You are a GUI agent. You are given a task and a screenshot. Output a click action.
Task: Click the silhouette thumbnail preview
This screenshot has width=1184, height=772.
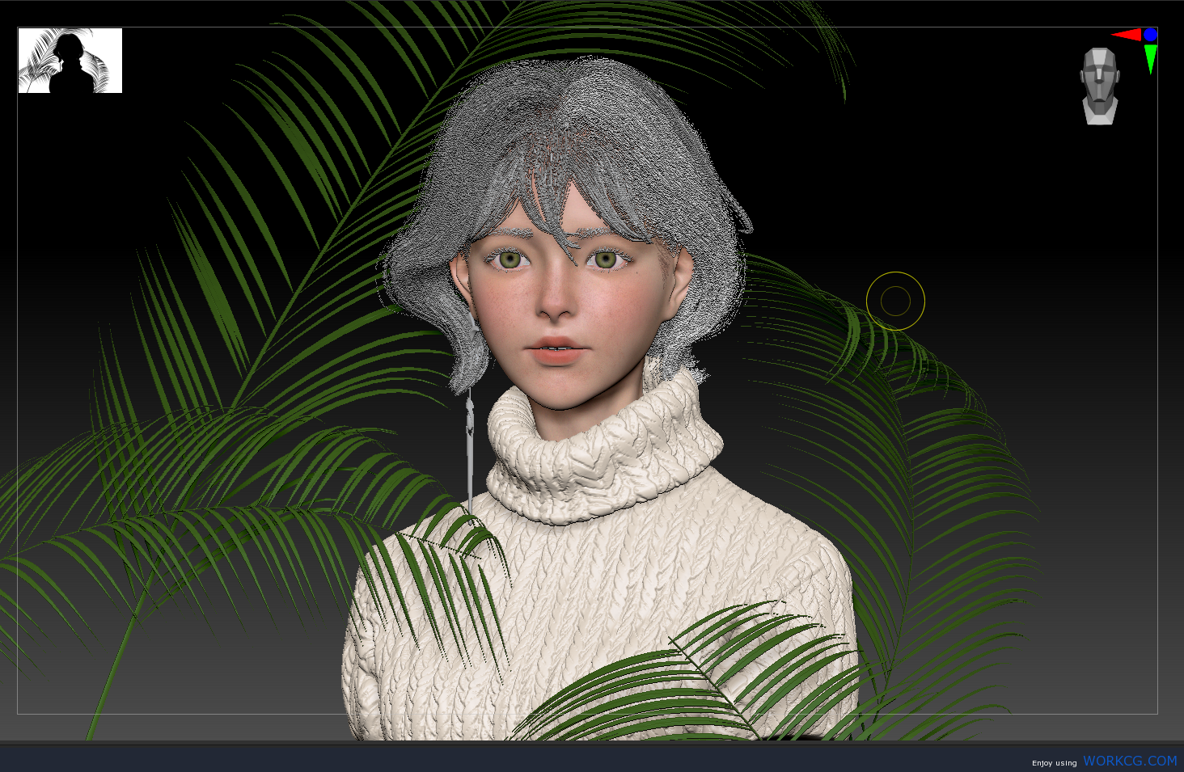point(70,61)
